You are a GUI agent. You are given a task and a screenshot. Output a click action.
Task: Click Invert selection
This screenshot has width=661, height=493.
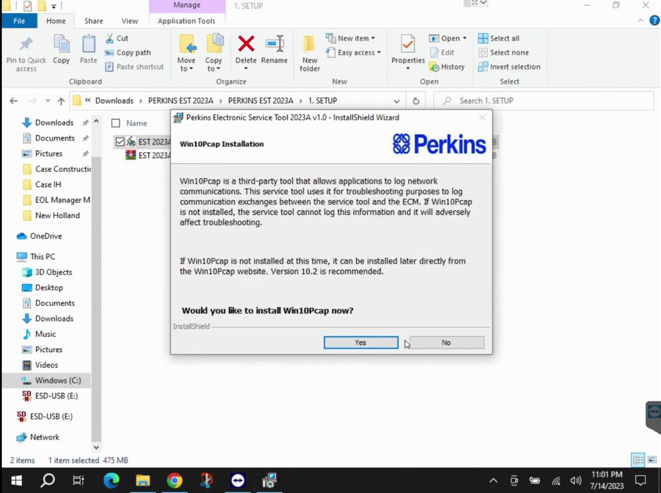coord(509,66)
